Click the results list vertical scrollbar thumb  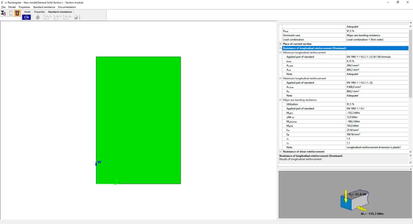pyautogui.click(x=410, y=63)
